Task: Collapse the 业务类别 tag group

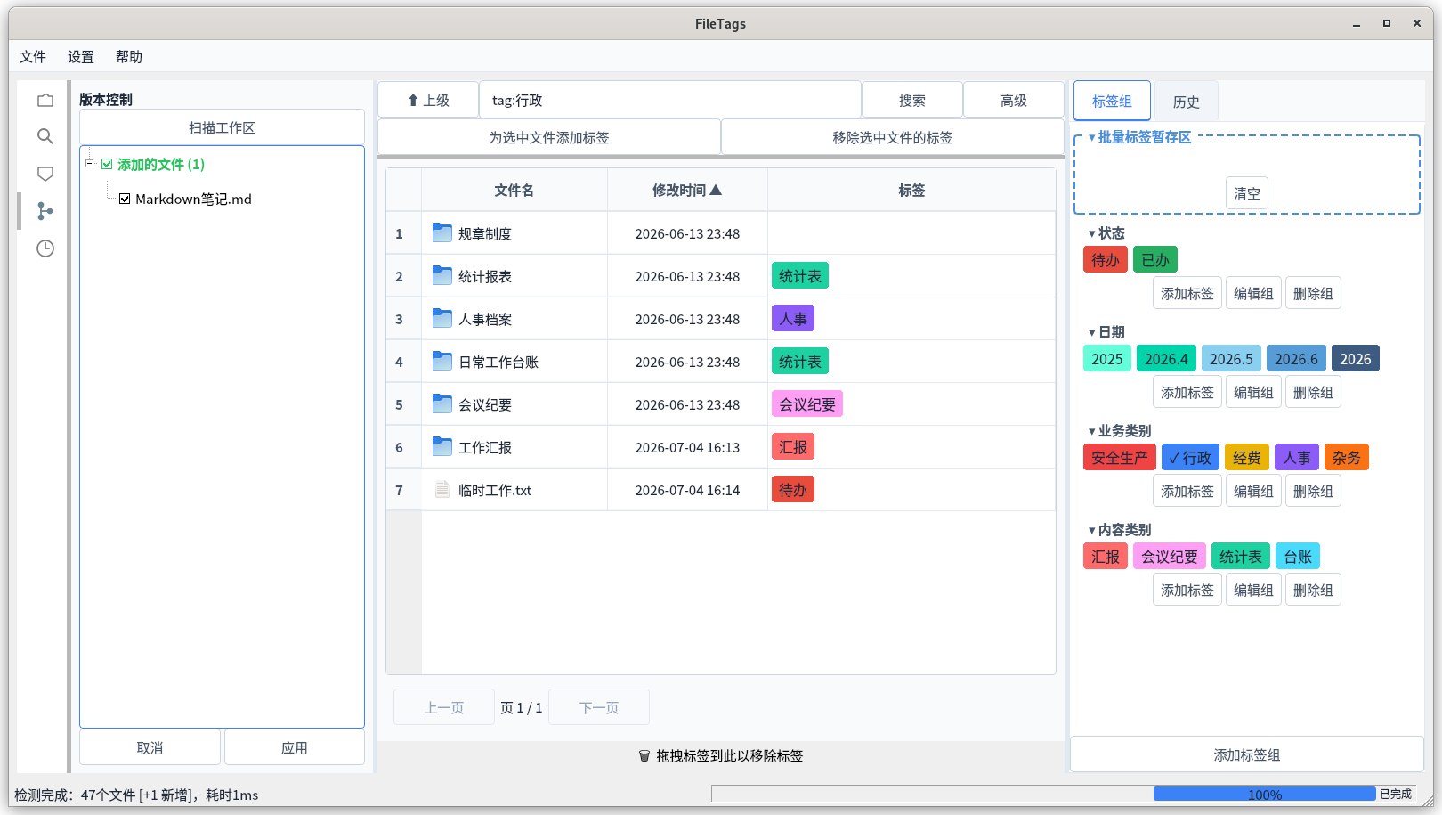Action: pyautogui.click(x=1092, y=431)
